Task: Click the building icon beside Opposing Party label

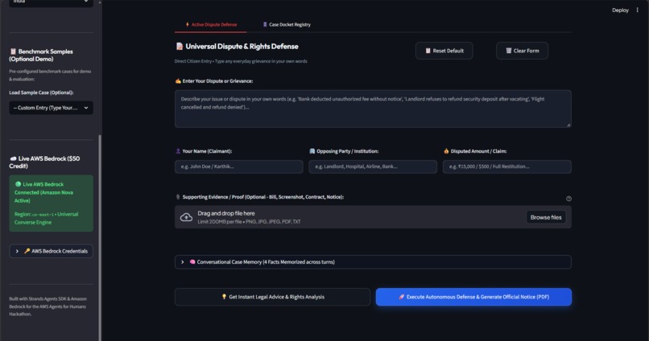Action: [x=312, y=151]
